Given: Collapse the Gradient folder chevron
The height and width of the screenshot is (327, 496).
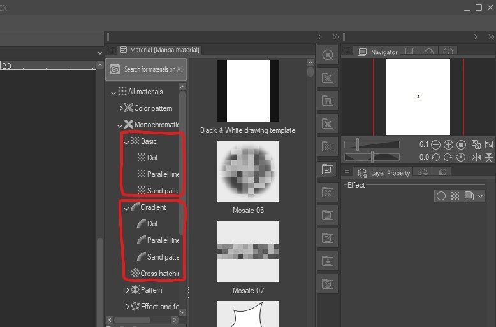Looking at the screenshot, I should click(x=126, y=208).
